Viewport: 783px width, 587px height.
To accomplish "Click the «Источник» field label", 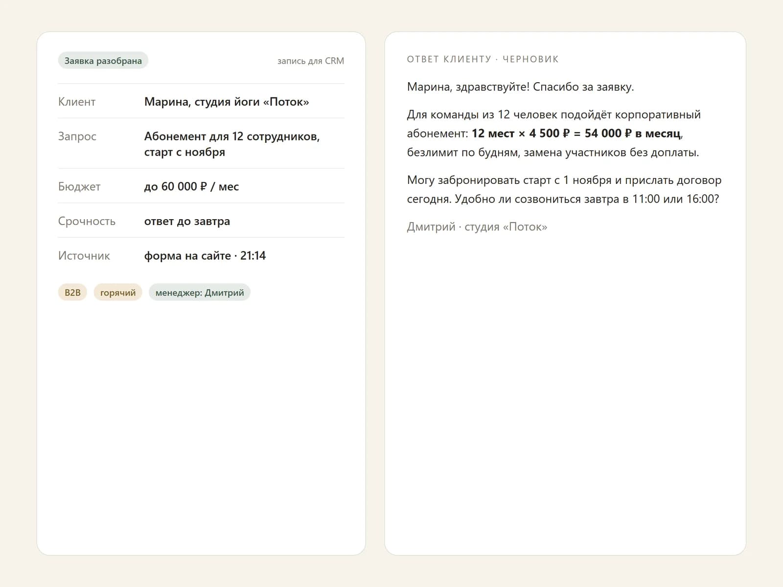I will 84,255.
